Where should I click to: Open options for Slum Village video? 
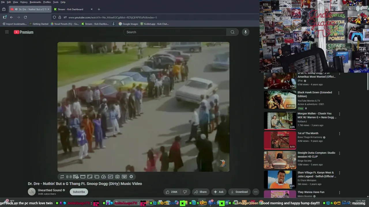340,173
